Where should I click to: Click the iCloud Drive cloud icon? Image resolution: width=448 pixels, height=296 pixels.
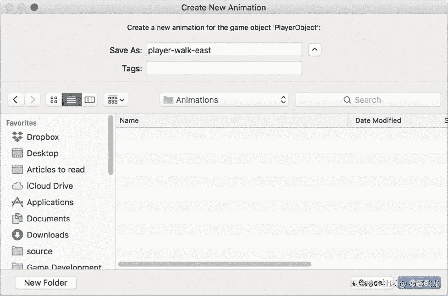[x=17, y=186]
